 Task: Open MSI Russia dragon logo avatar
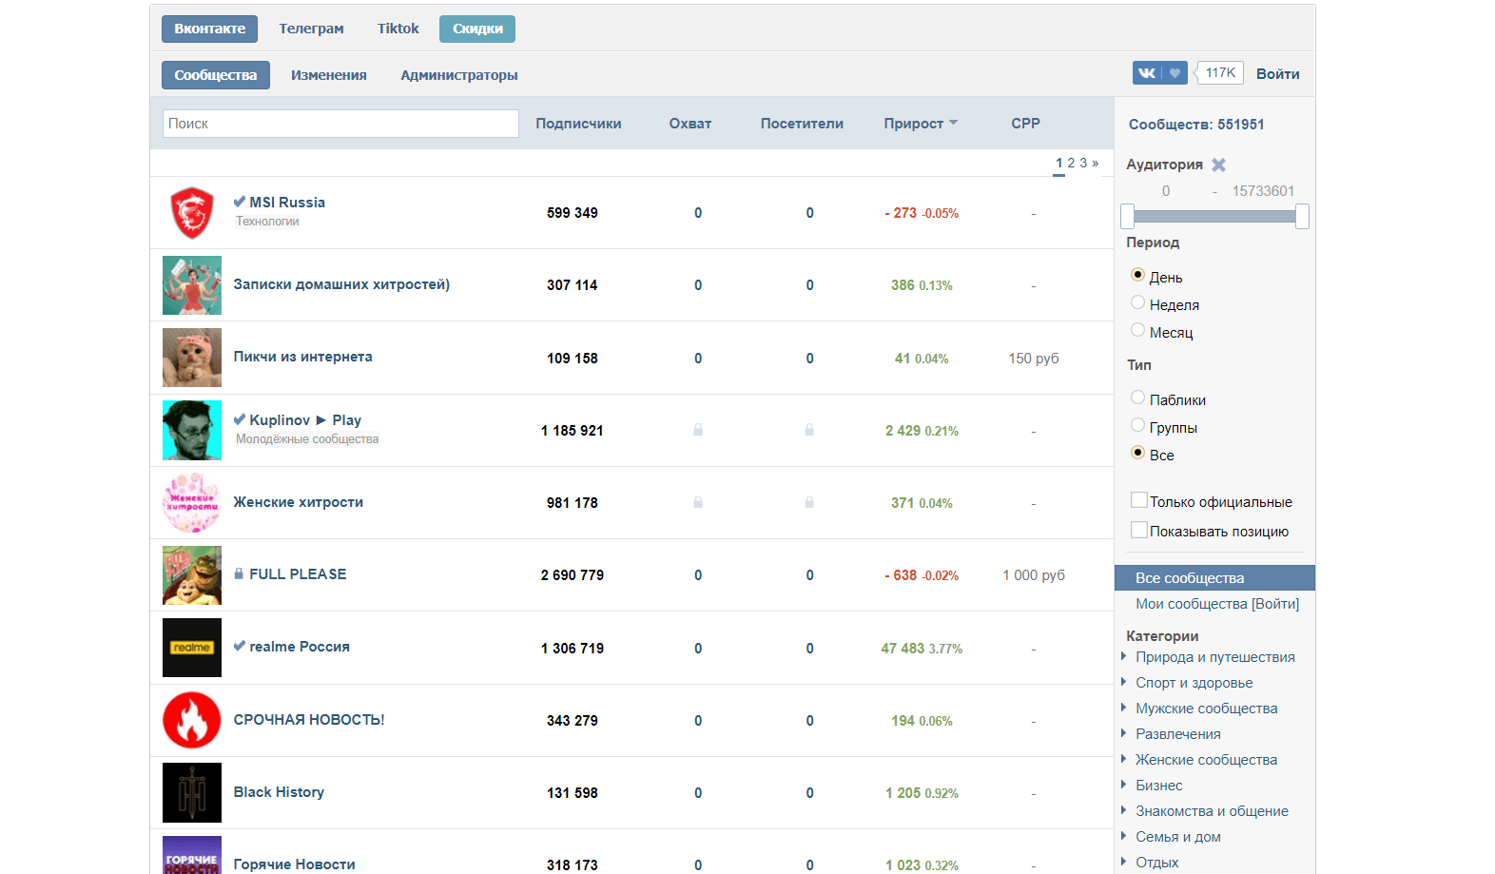pos(191,213)
